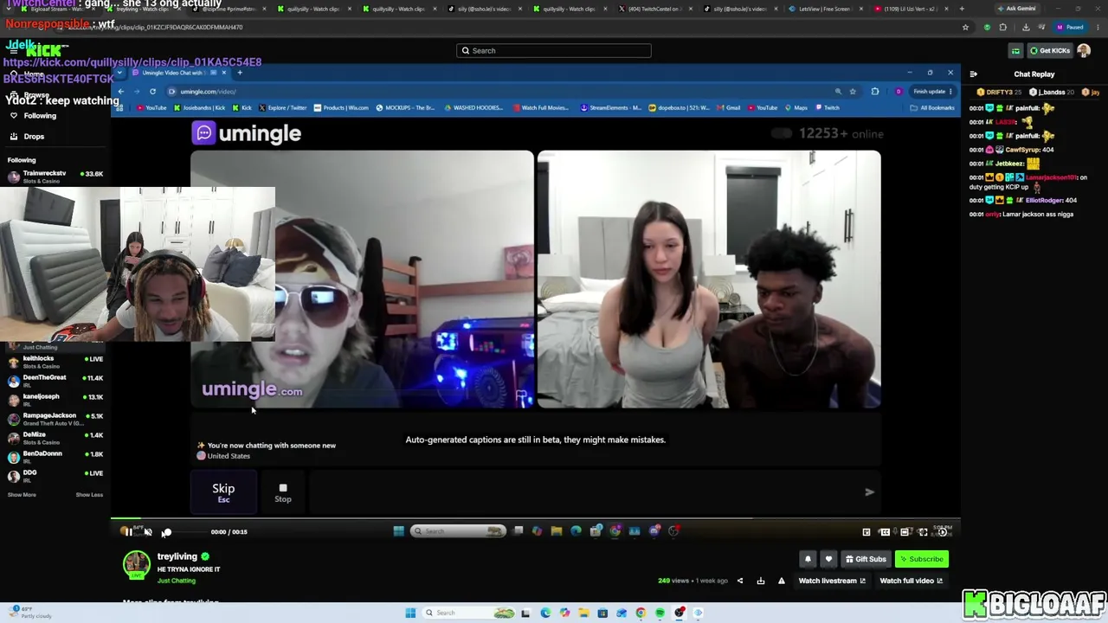Bookmark this page with the star icon
The image size is (1108, 623).
965,27
